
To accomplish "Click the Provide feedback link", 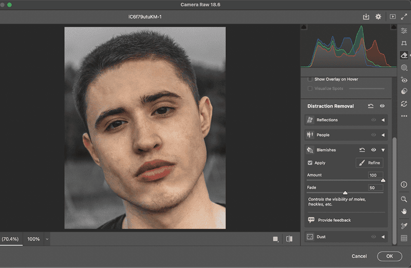I will point(334,220).
